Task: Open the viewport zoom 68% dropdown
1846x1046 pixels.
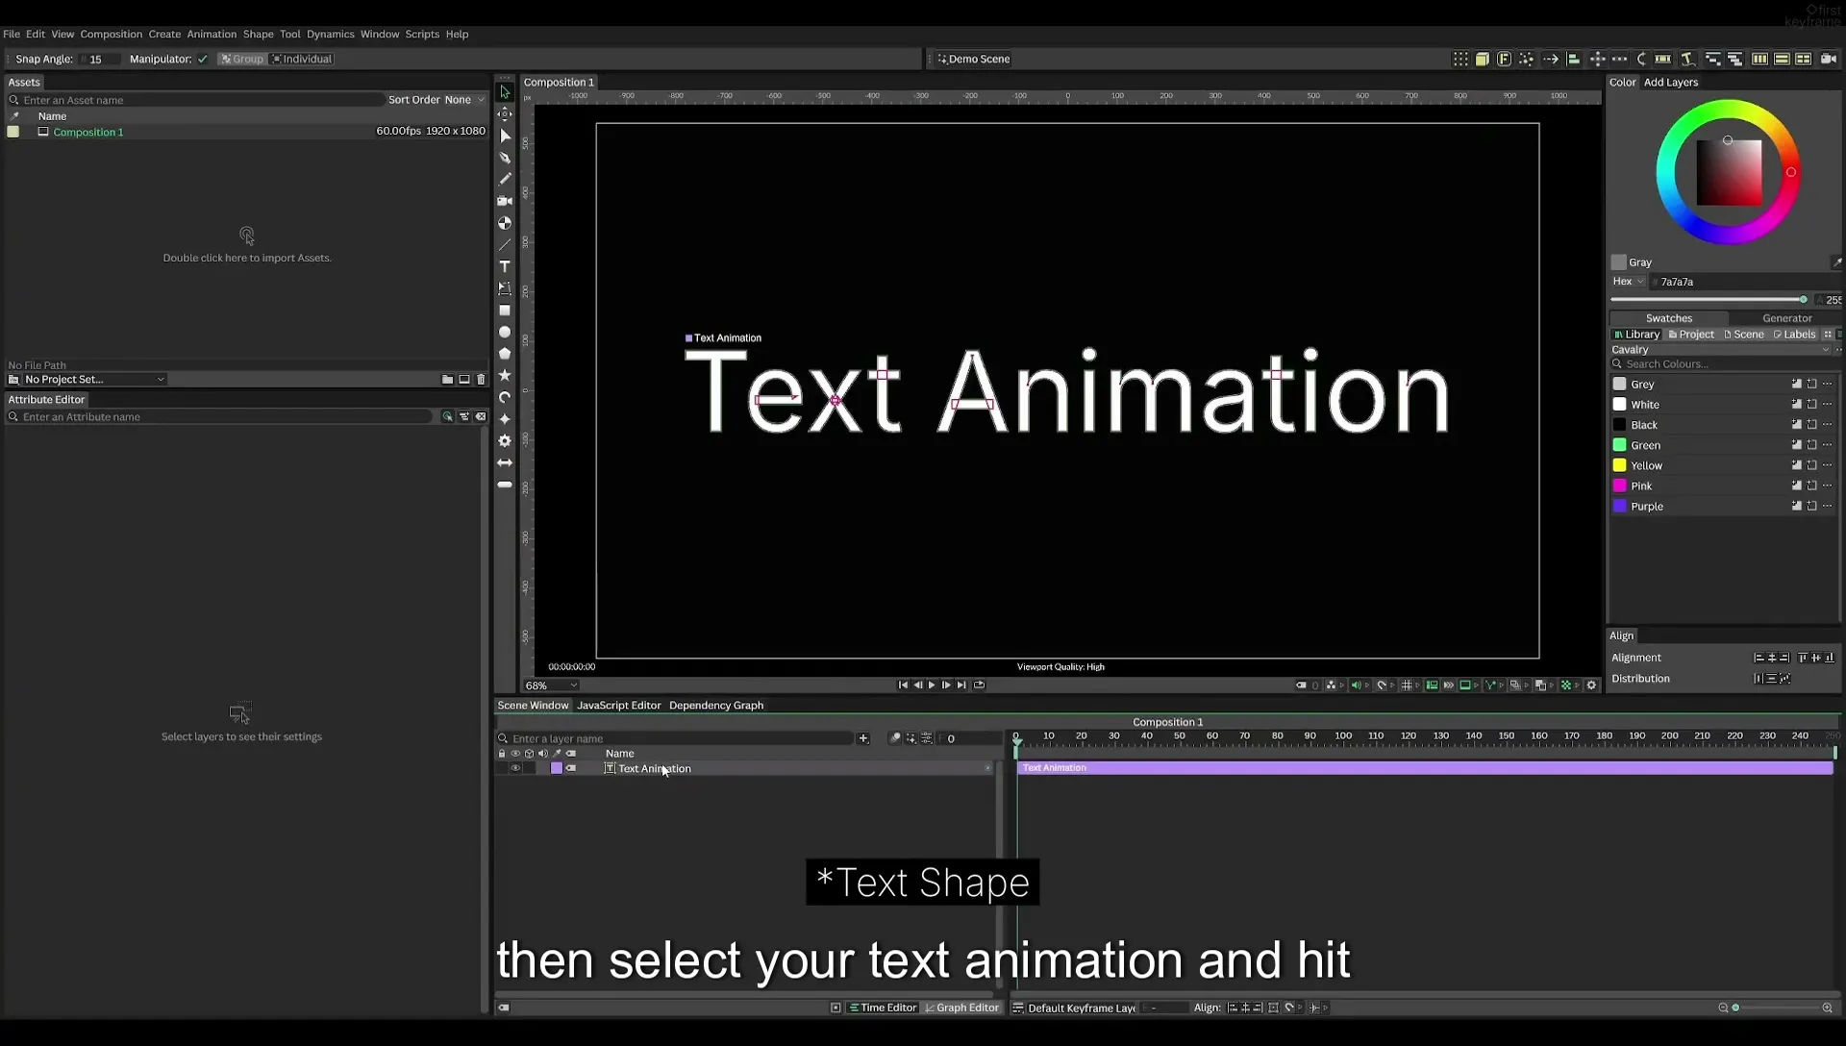Action: (x=551, y=685)
